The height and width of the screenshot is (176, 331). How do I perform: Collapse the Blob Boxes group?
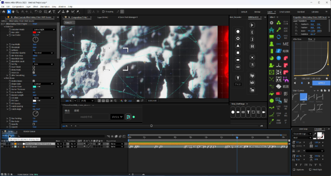pyautogui.click(x=5, y=78)
